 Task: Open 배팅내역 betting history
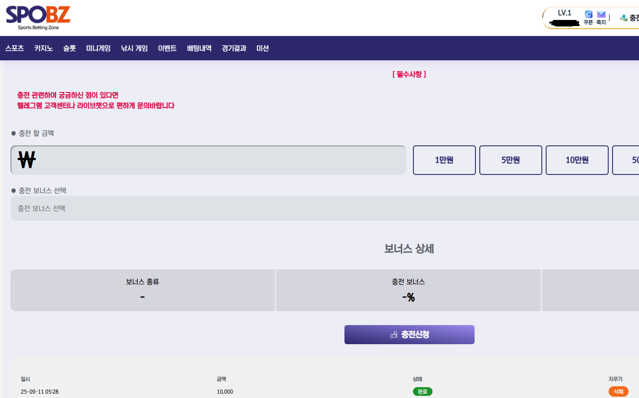click(x=199, y=48)
